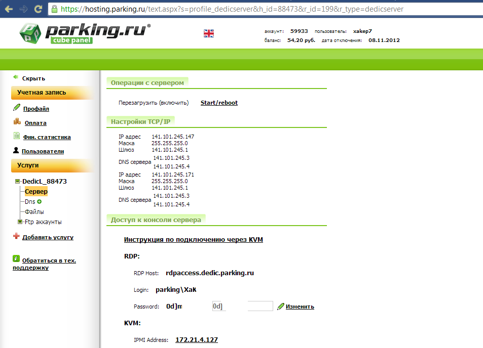Click the browser address bar URL
This screenshot has width=483, height=348.
click(232, 9)
